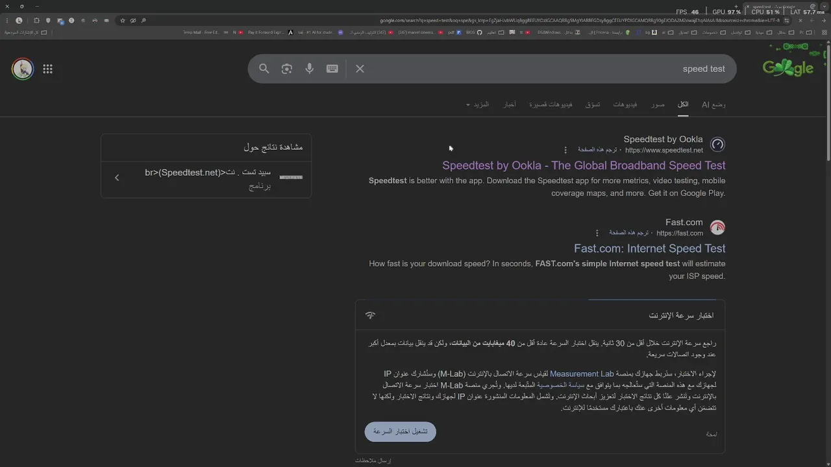Click the magnifier search icon in search box
The image size is (831, 467).
coord(264,69)
